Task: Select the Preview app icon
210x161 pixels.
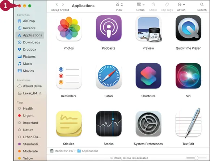Action: coord(148,29)
